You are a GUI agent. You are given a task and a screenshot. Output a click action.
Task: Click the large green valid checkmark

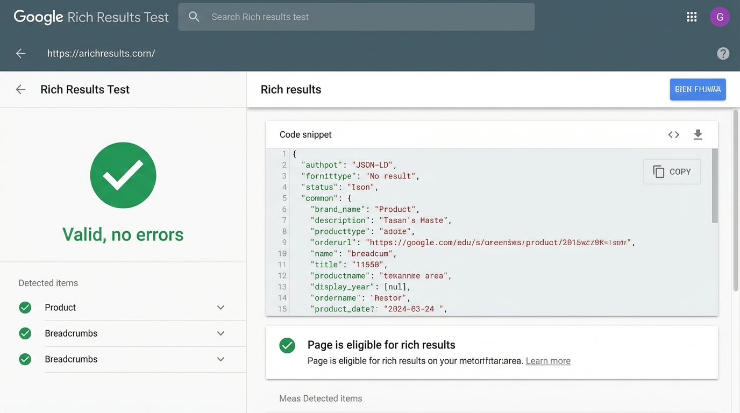point(123,175)
